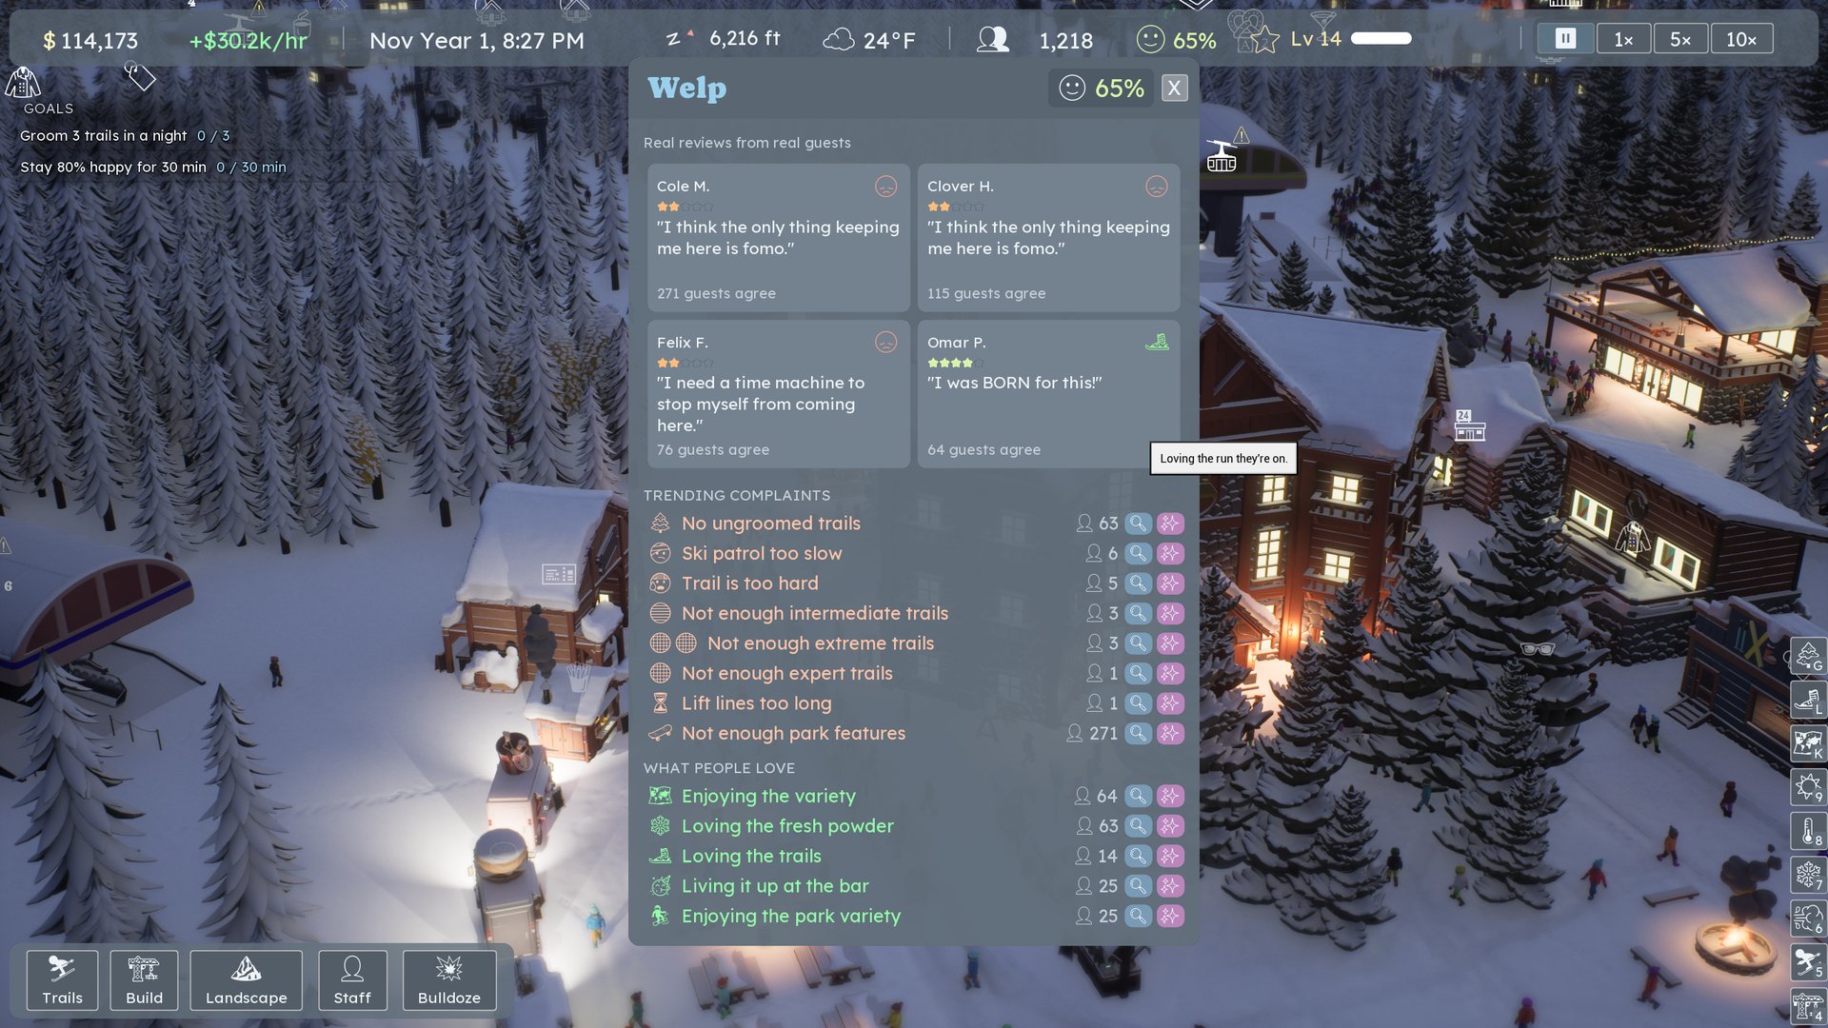Toggle the temperature overlay numbered 8

(x=1807, y=831)
